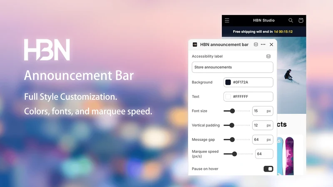The height and width of the screenshot is (187, 333).
Task: Click the Background label in panel
Action: coord(202,82)
